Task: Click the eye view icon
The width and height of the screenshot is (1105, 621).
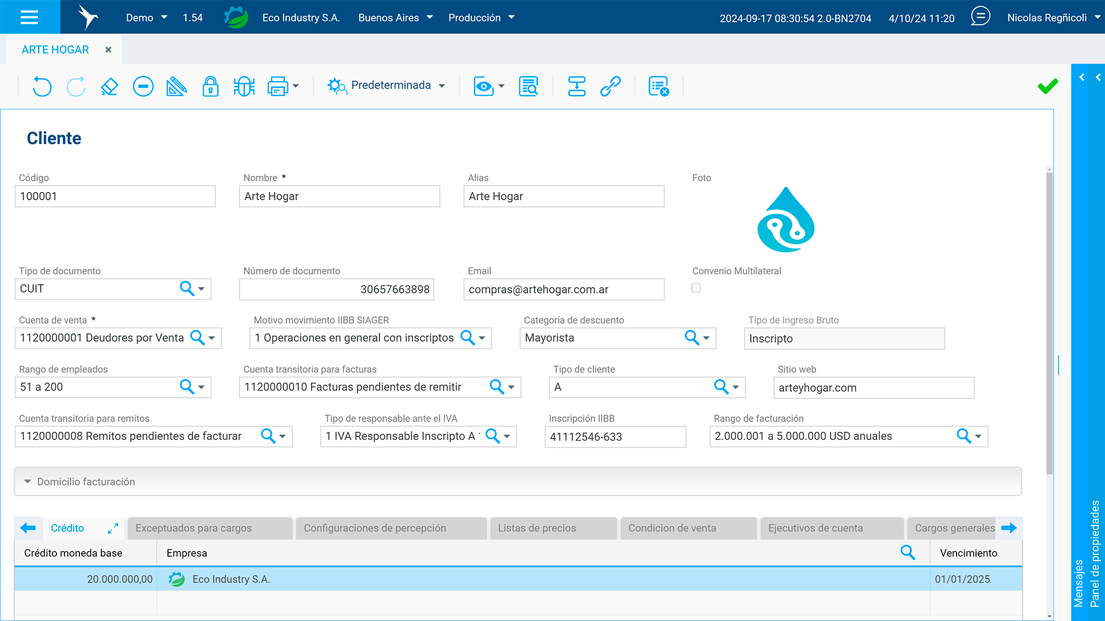Action: click(x=484, y=86)
